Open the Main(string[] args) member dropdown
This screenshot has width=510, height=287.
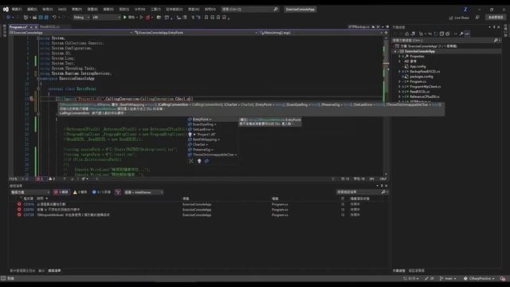(321, 33)
